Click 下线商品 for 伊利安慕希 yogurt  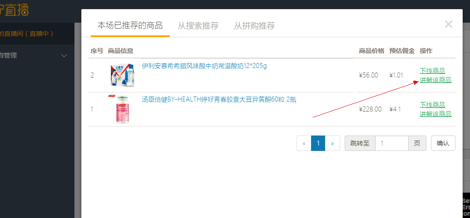[432, 71]
